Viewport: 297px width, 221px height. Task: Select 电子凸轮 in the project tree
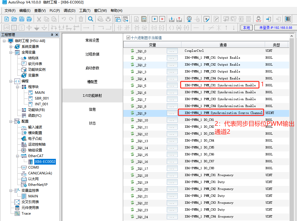[x=35, y=138]
